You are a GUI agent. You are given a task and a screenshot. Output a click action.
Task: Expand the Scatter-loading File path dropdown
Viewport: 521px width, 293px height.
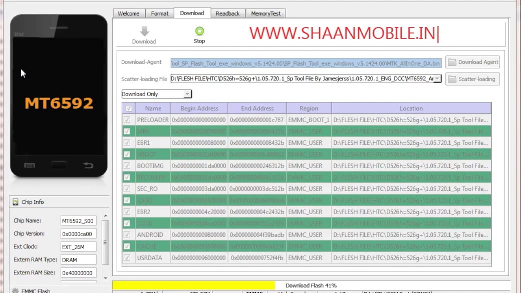[437, 79]
